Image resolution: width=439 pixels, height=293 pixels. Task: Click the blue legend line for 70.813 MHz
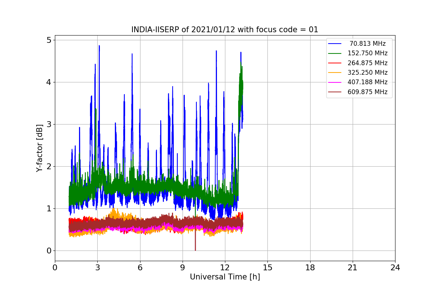coord(335,44)
